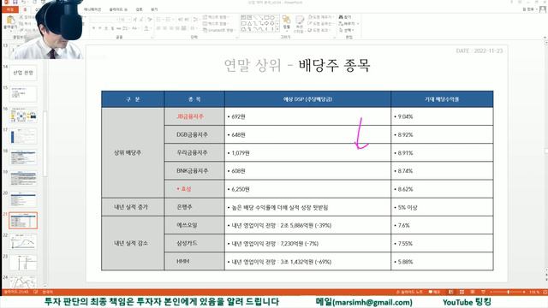
Task: Click the Arrange (정렬) icon
Action: tap(286, 20)
